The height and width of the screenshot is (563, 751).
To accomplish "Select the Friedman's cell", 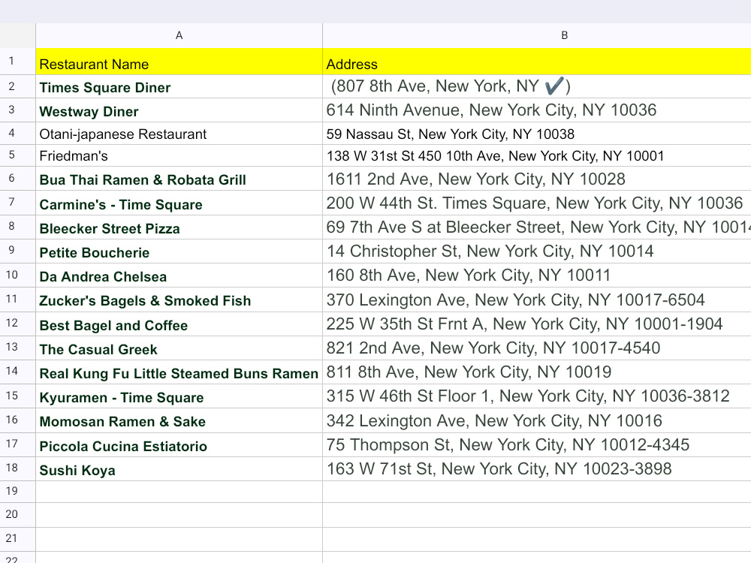I will pos(179,155).
